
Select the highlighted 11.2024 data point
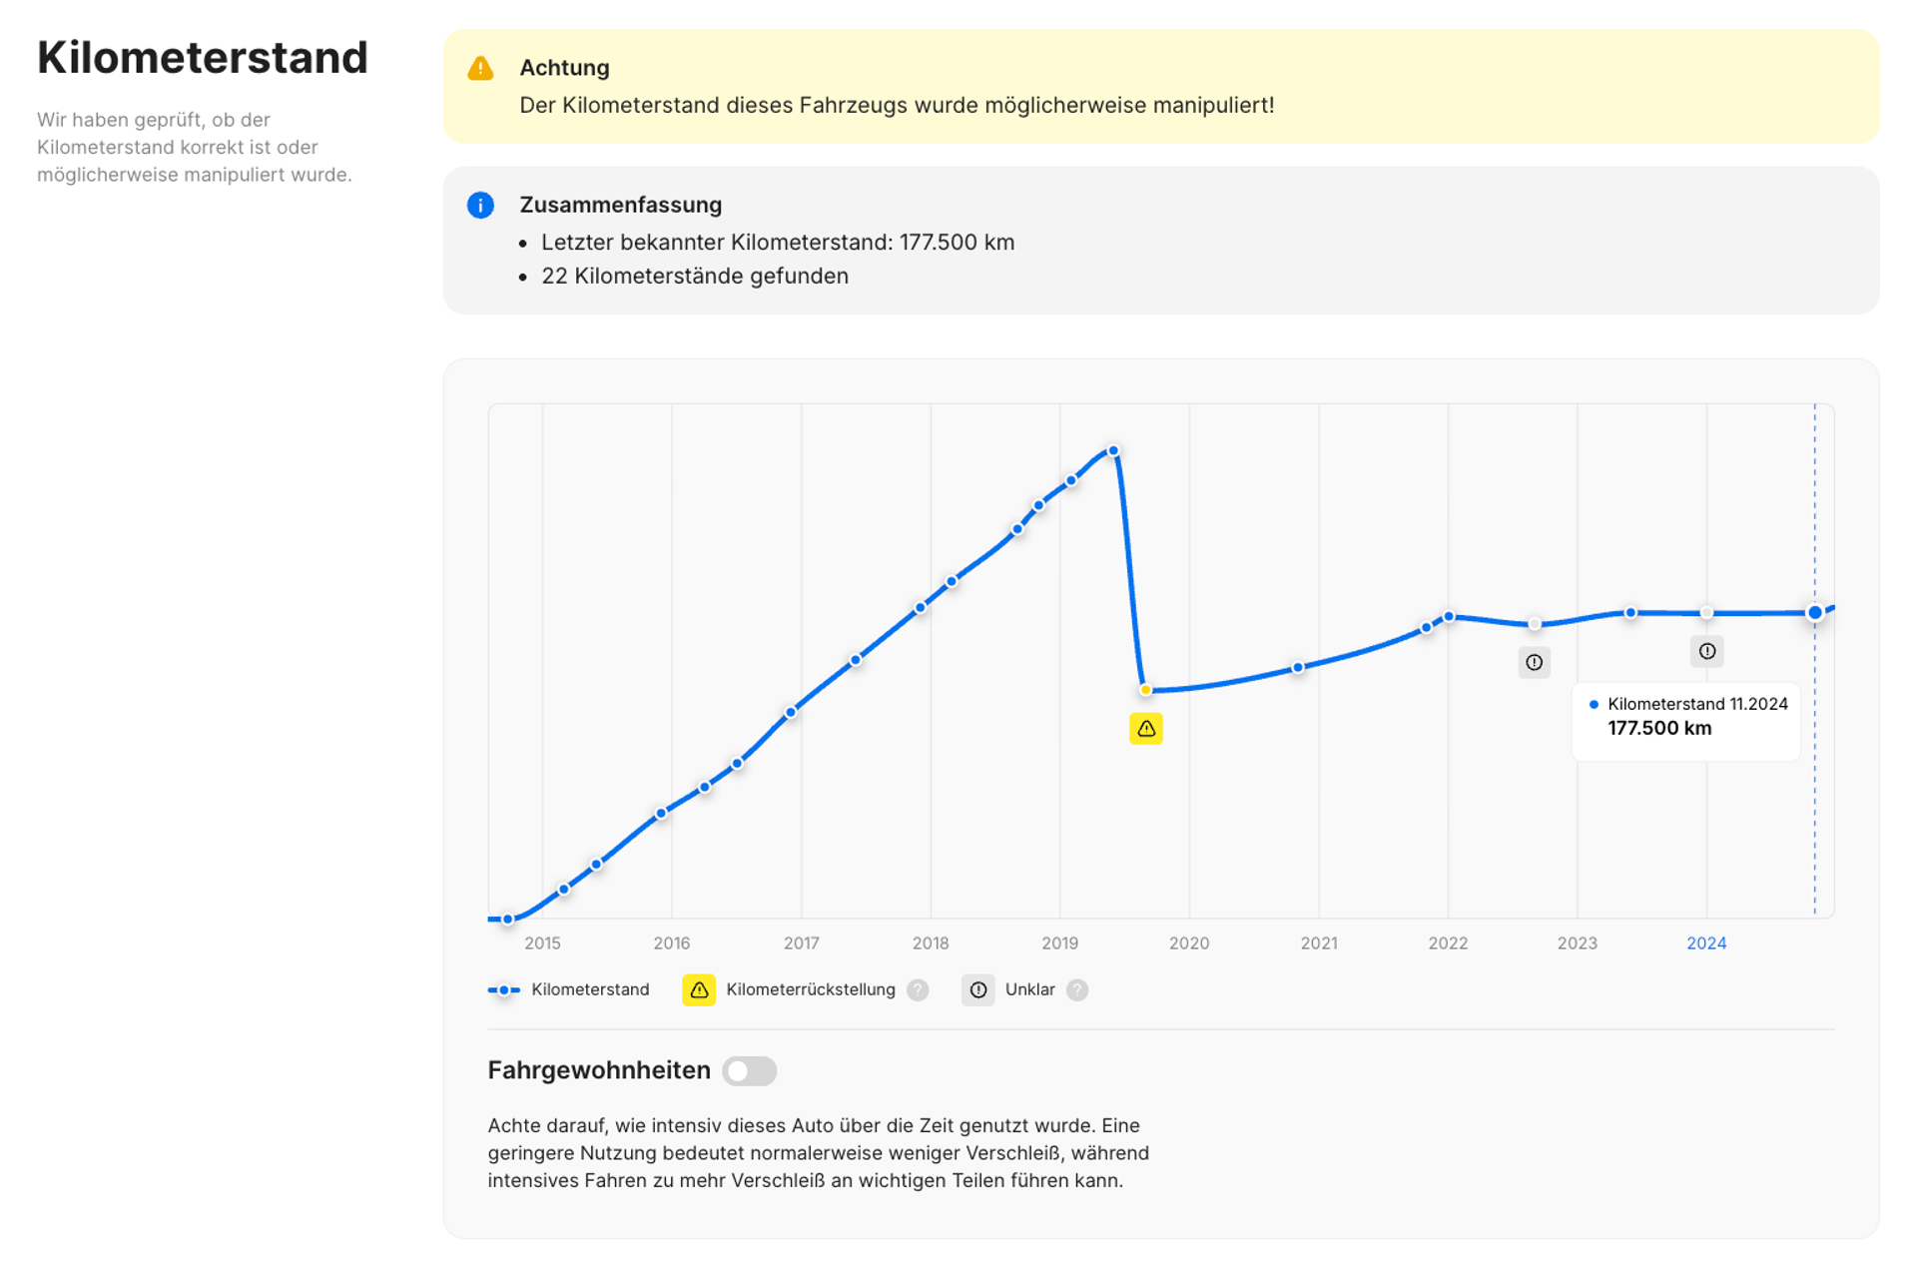(1814, 613)
